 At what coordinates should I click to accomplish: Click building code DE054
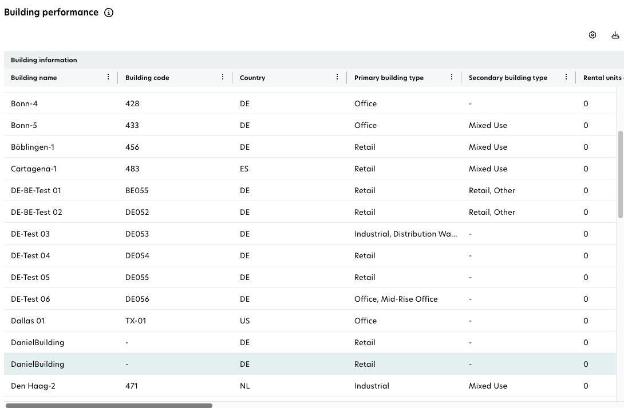pyautogui.click(x=137, y=256)
